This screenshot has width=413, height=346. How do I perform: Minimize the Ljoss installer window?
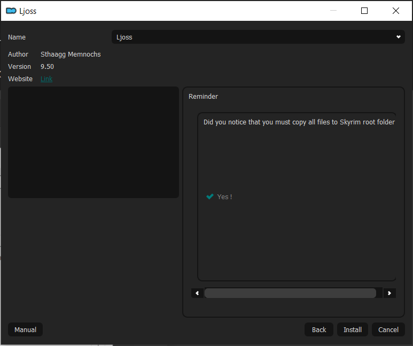pos(333,11)
